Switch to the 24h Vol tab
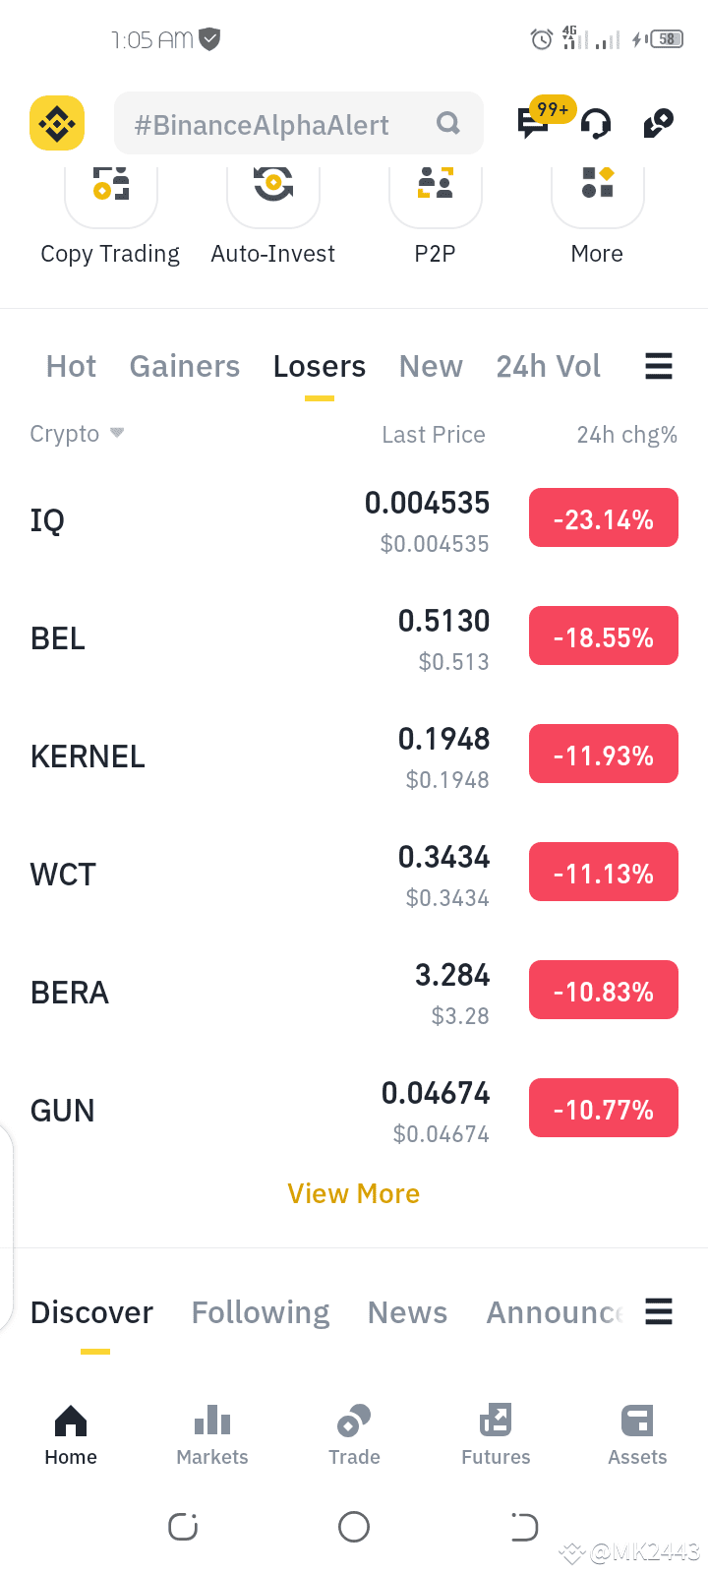Image resolution: width=708 pixels, height=1574 pixels. (x=549, y=366)
